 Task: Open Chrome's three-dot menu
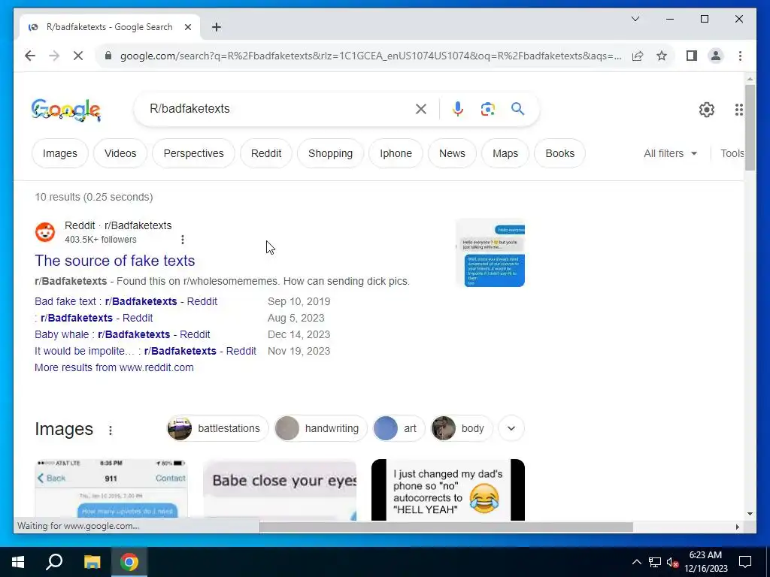tap(740, 56)
